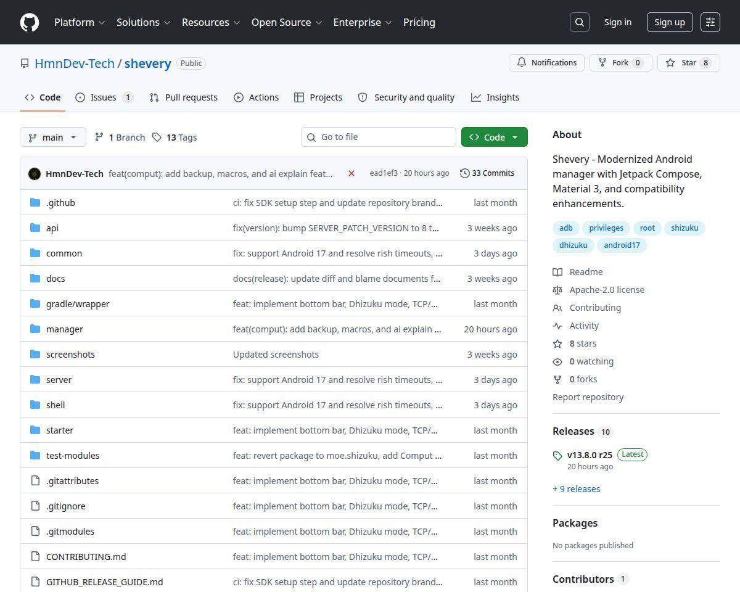Viewport: 740px width, 592px height.
Task: Open the server folder
Action: point(59,379)
